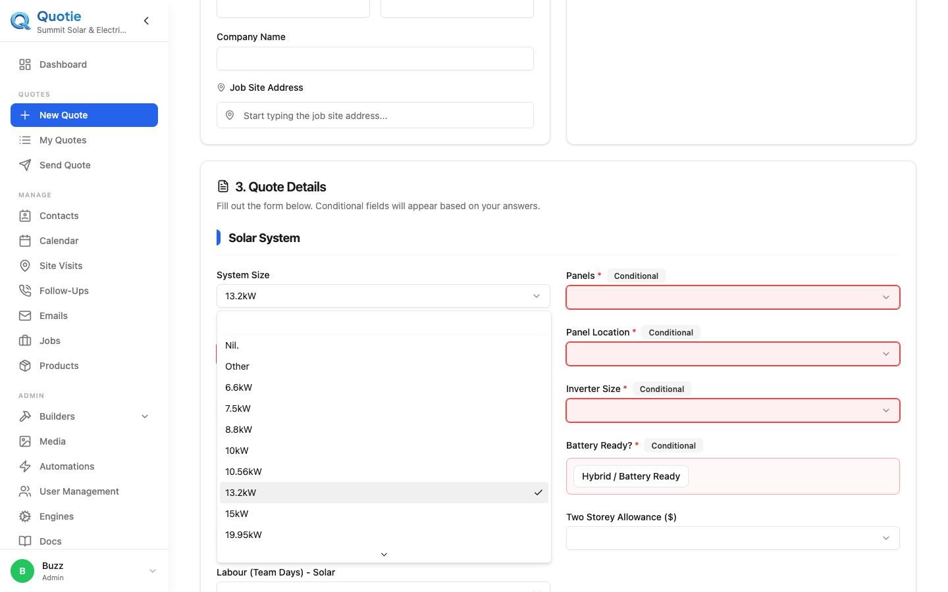Click the Emails envelope icon
This screenshot has height=592, width=948.
pos(25,316)
